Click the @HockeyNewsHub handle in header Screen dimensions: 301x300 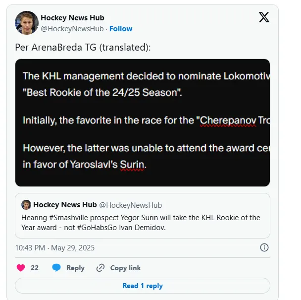[x=72, y=29]
